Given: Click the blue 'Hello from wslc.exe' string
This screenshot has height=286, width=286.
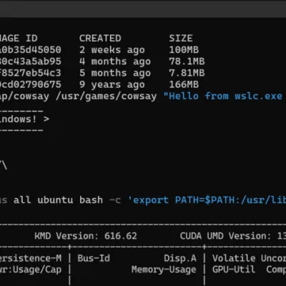Looking at the screenshot, I should point(222,97).
